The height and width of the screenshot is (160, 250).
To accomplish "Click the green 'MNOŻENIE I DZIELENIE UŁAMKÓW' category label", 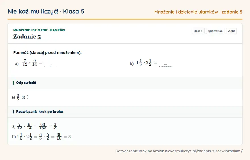I will click(x=39, y=30).
